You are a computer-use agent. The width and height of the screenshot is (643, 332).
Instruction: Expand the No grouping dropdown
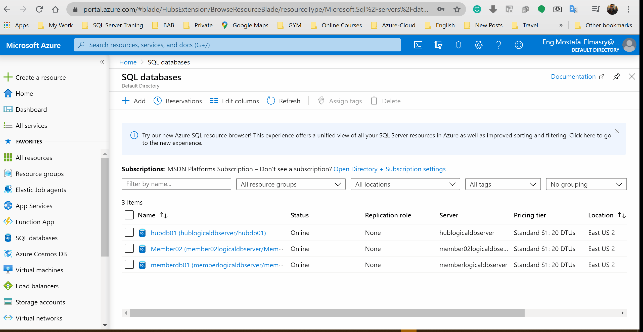[x=586, y=184]
